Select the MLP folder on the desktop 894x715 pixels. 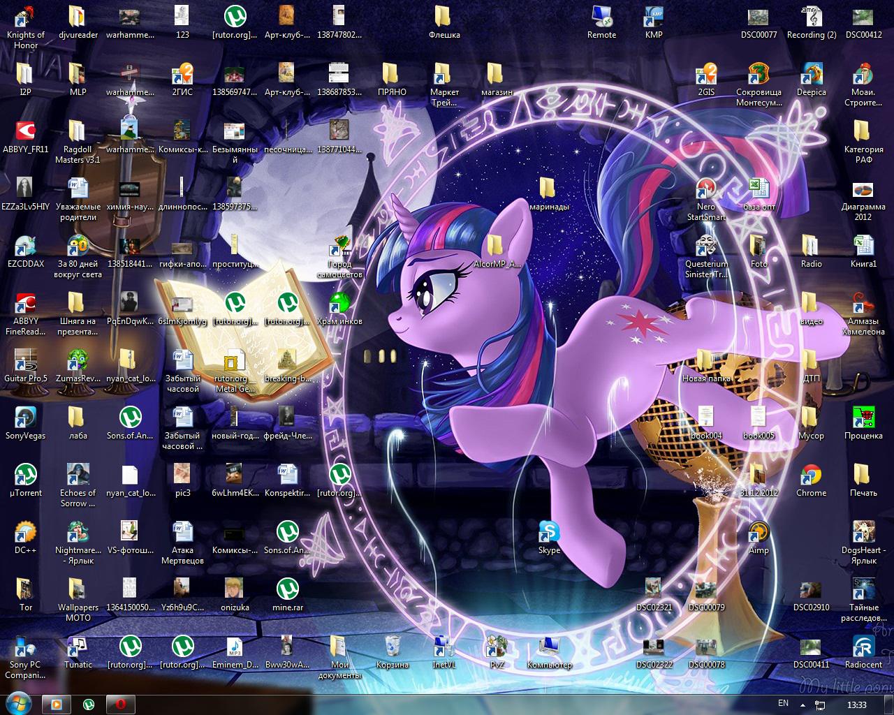(x=78, y=80)
